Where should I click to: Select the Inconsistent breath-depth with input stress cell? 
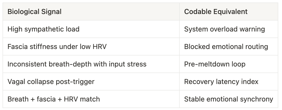click(91, 64)
